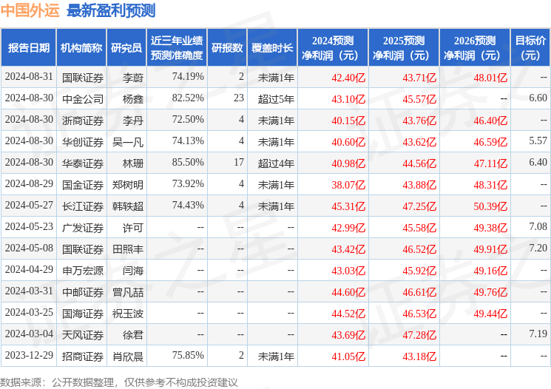
Task: Click the 2024预测净利润 header
Action: click(333, 48)
